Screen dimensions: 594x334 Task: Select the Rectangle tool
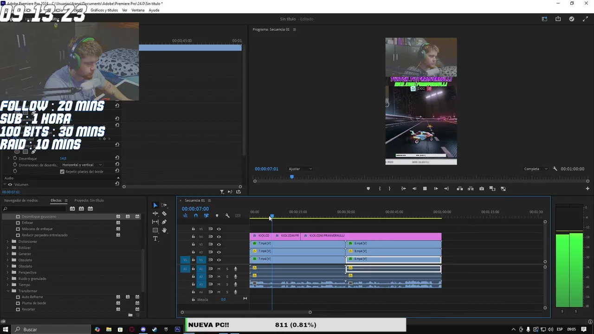155,230
